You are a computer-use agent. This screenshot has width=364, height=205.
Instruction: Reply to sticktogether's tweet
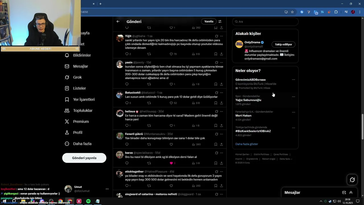click(127, 186)
